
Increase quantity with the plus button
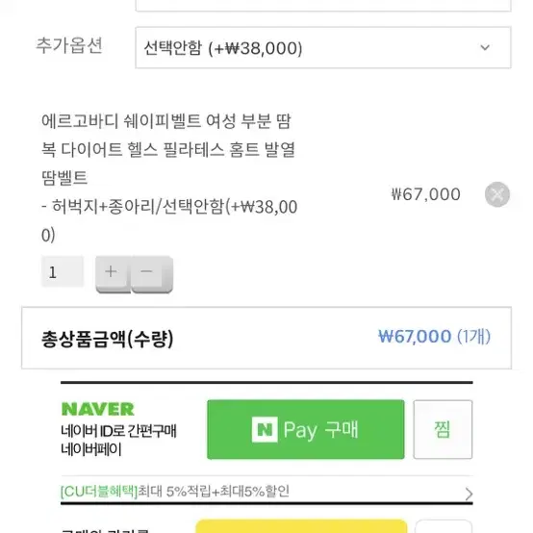point(113,274)
